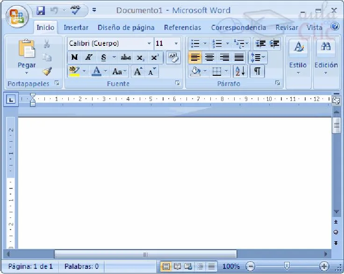
Task: Open Customize Quick Access Toolbar arrow
Action: coord(94,10)
